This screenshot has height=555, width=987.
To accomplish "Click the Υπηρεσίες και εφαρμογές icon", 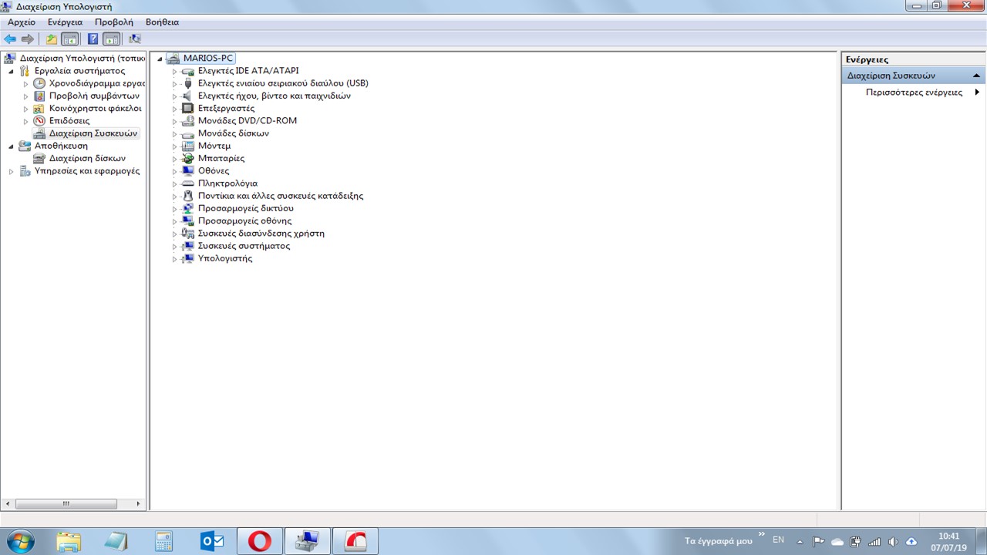I will [25, 171].
